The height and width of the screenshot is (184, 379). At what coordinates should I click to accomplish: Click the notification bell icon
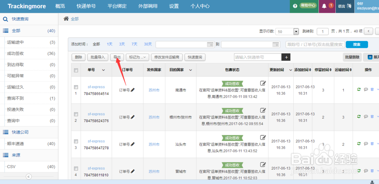[324, 6]
